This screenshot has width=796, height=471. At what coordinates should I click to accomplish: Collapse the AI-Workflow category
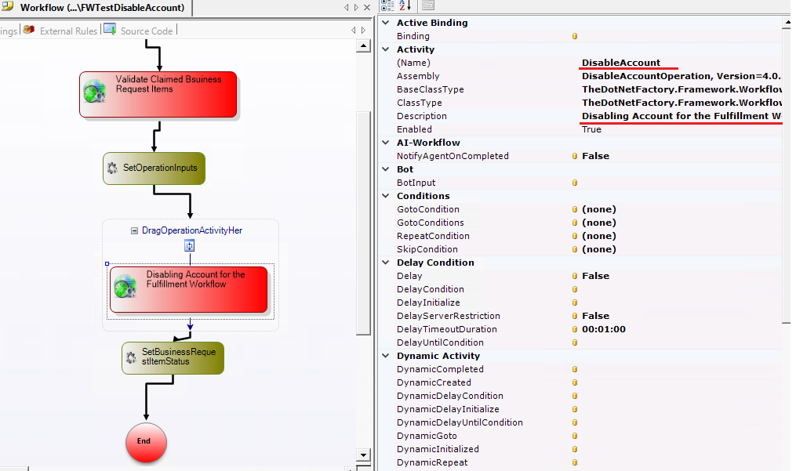386,143
